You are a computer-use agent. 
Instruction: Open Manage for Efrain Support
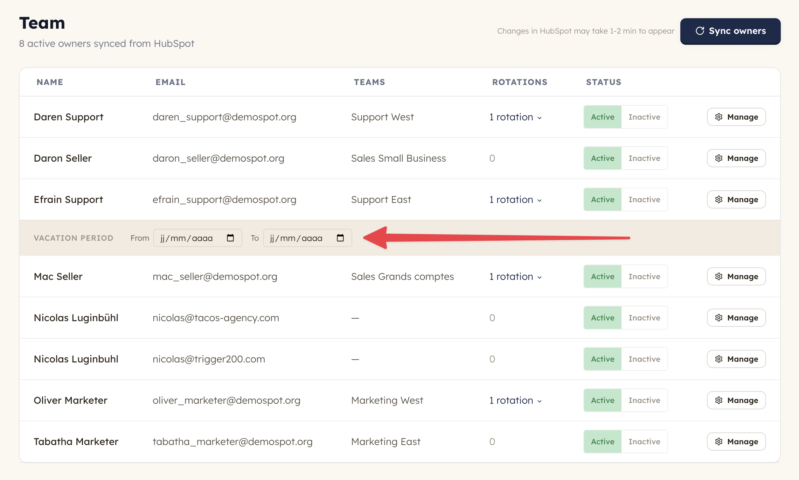click(736, 199)
